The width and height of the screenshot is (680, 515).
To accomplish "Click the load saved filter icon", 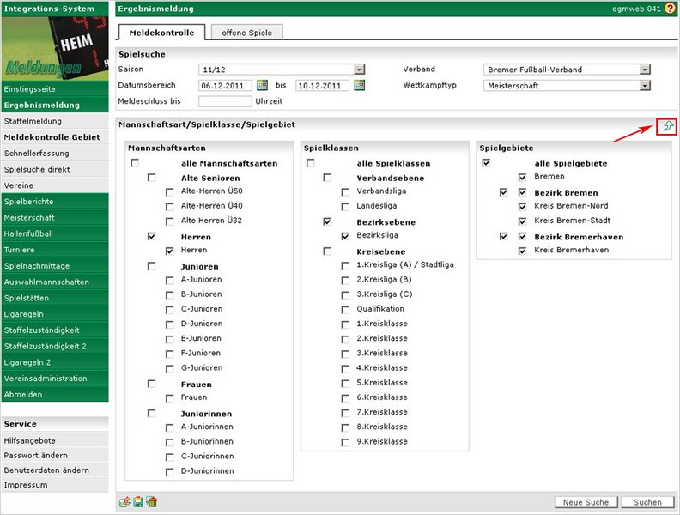I will (x=124, y=502).
